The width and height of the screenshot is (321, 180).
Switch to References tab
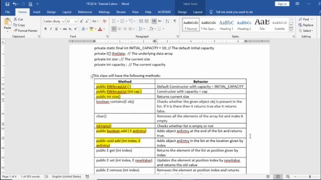click(x=85, y=12)
